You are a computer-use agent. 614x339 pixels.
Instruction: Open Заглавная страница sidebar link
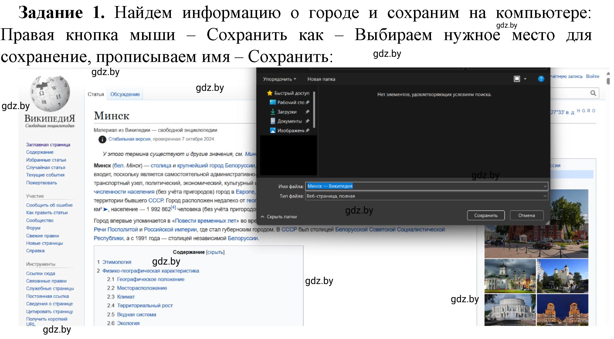[48, 145]
